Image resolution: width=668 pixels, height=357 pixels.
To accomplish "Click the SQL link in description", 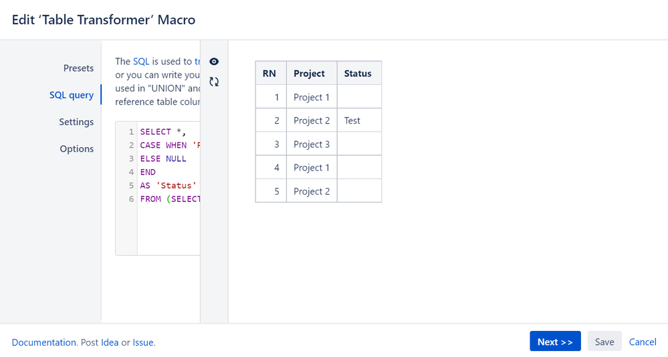I will [141, 62].
